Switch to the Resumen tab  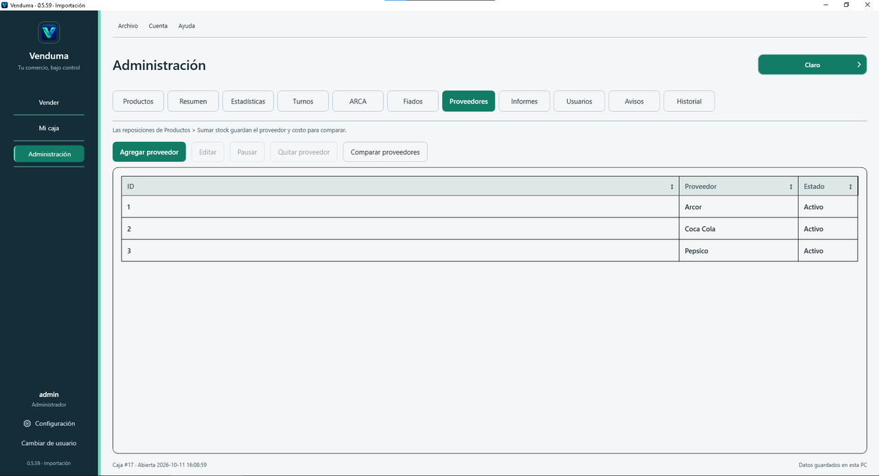pyautogui.click(x=193, y=101)
